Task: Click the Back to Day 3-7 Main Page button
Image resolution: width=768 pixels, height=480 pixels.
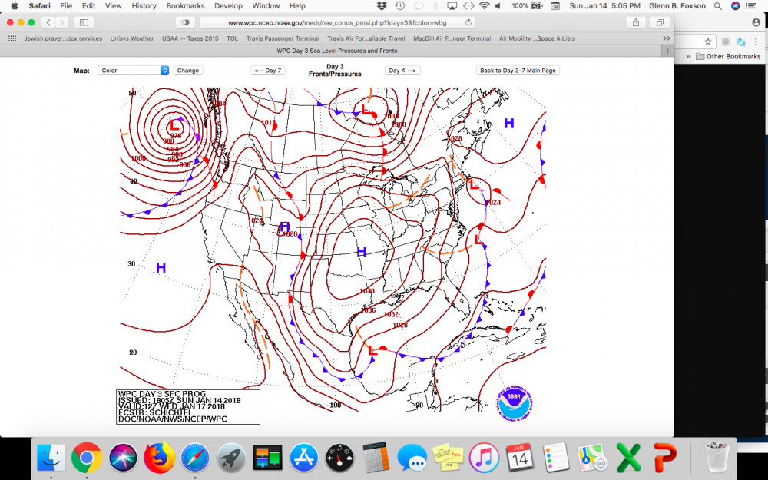Action: coord(518,70)
